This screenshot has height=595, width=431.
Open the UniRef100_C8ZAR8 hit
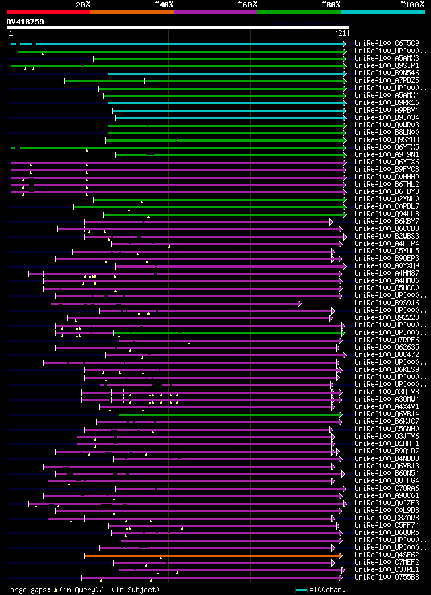point(387,518)
